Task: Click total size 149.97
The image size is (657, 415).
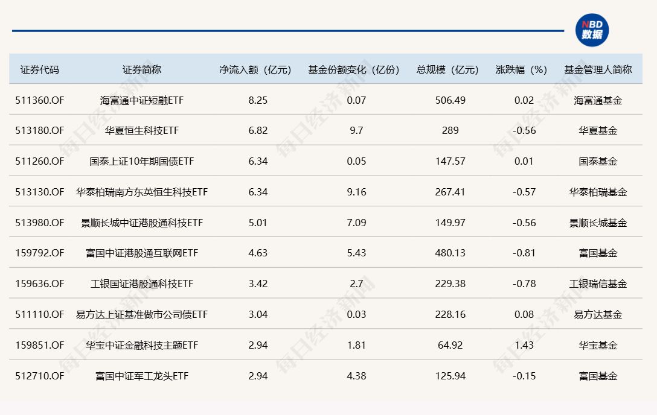Action: [x=450, y=223]
